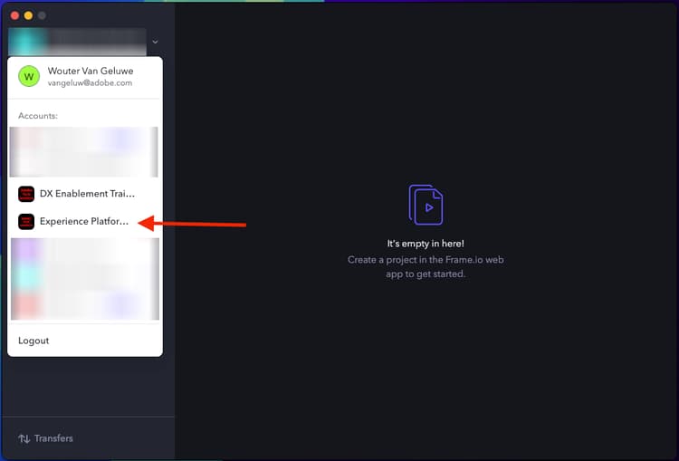This screenshot has height=461, width=679.
Task: Click the vangeluw@adobe.com email text
Action: [90, 82]
